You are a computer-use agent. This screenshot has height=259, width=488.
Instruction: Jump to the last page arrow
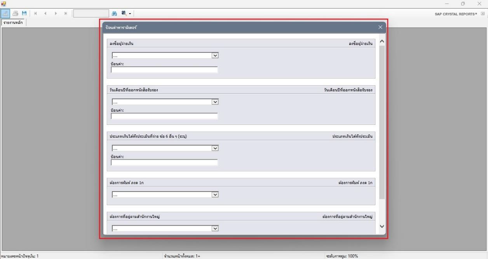tap(66, 13)
